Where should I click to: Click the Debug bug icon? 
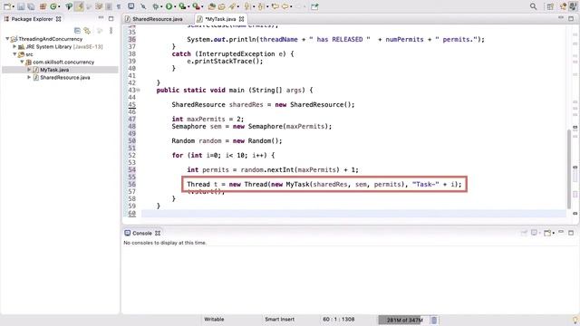(x=156, y=6)
